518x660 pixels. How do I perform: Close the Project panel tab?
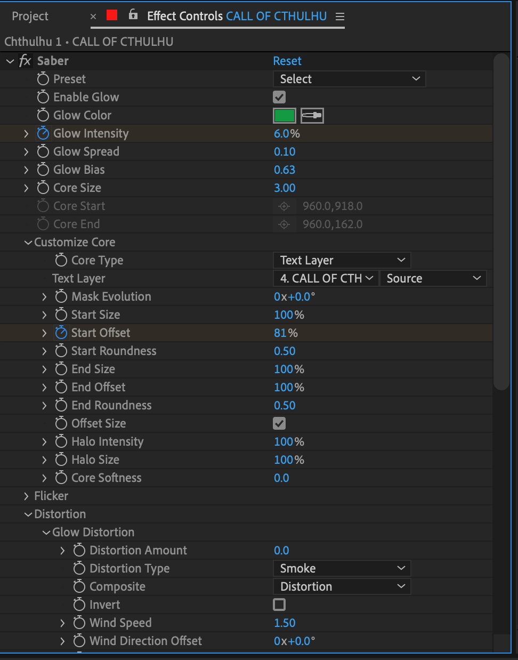[x=93, y=17]
